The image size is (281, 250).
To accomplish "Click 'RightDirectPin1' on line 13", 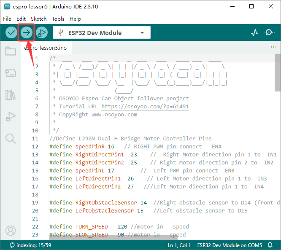I will pyautogui.click(x=100, y=155).
